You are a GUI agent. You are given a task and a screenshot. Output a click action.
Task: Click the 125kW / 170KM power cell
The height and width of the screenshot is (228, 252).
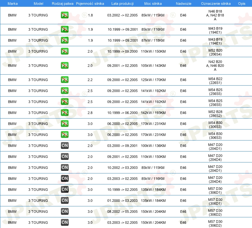(153, 80)
